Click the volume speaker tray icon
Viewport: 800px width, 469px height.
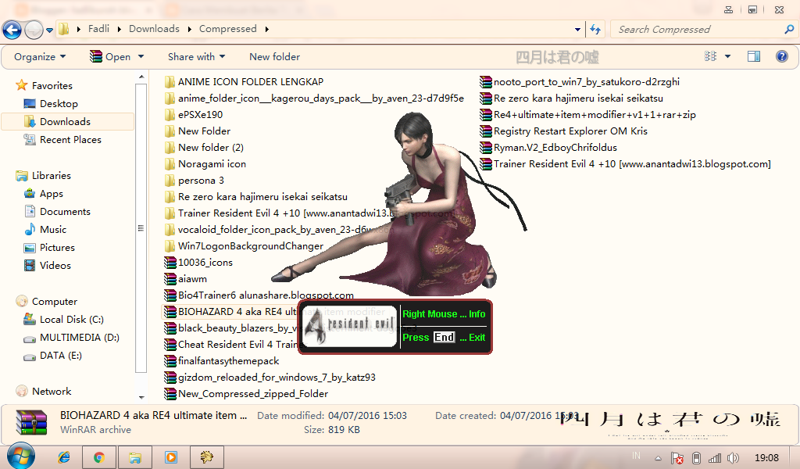[733, 458]
